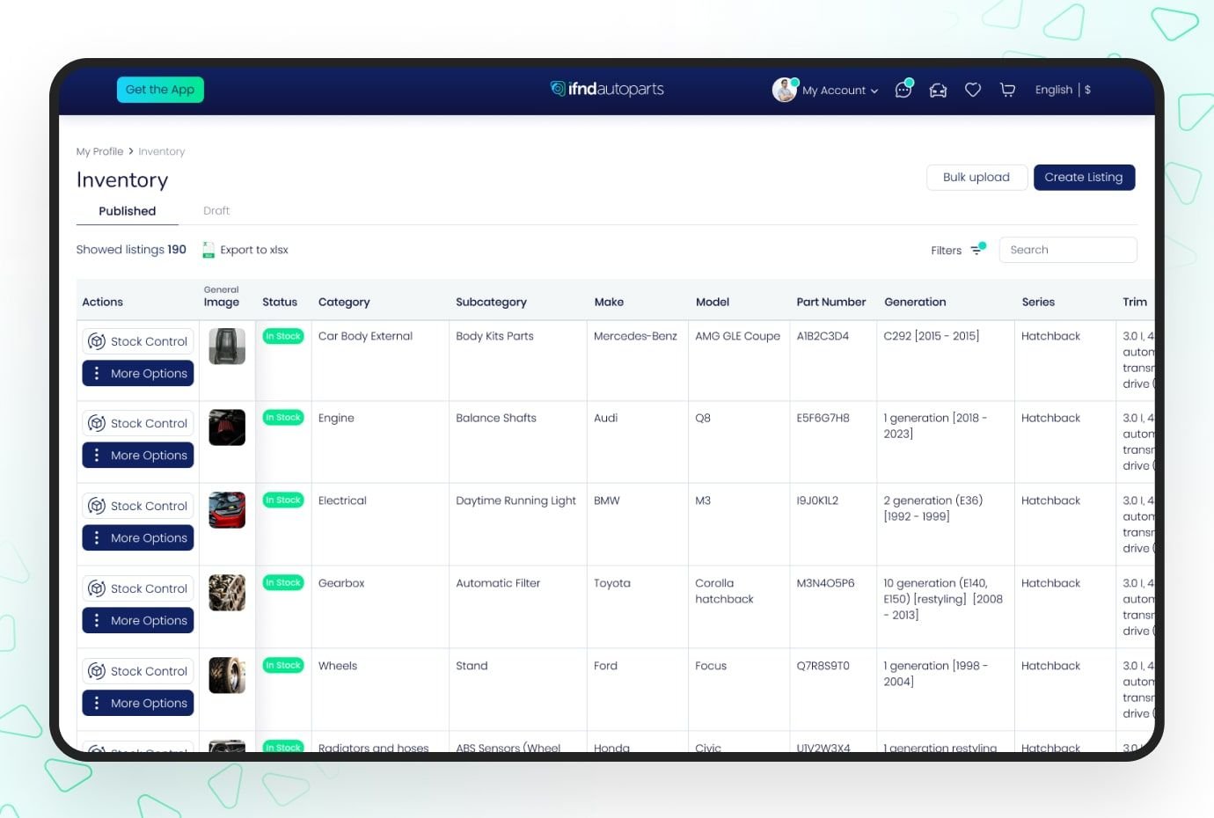Open the wishlist heart icon

click(973, 90)
